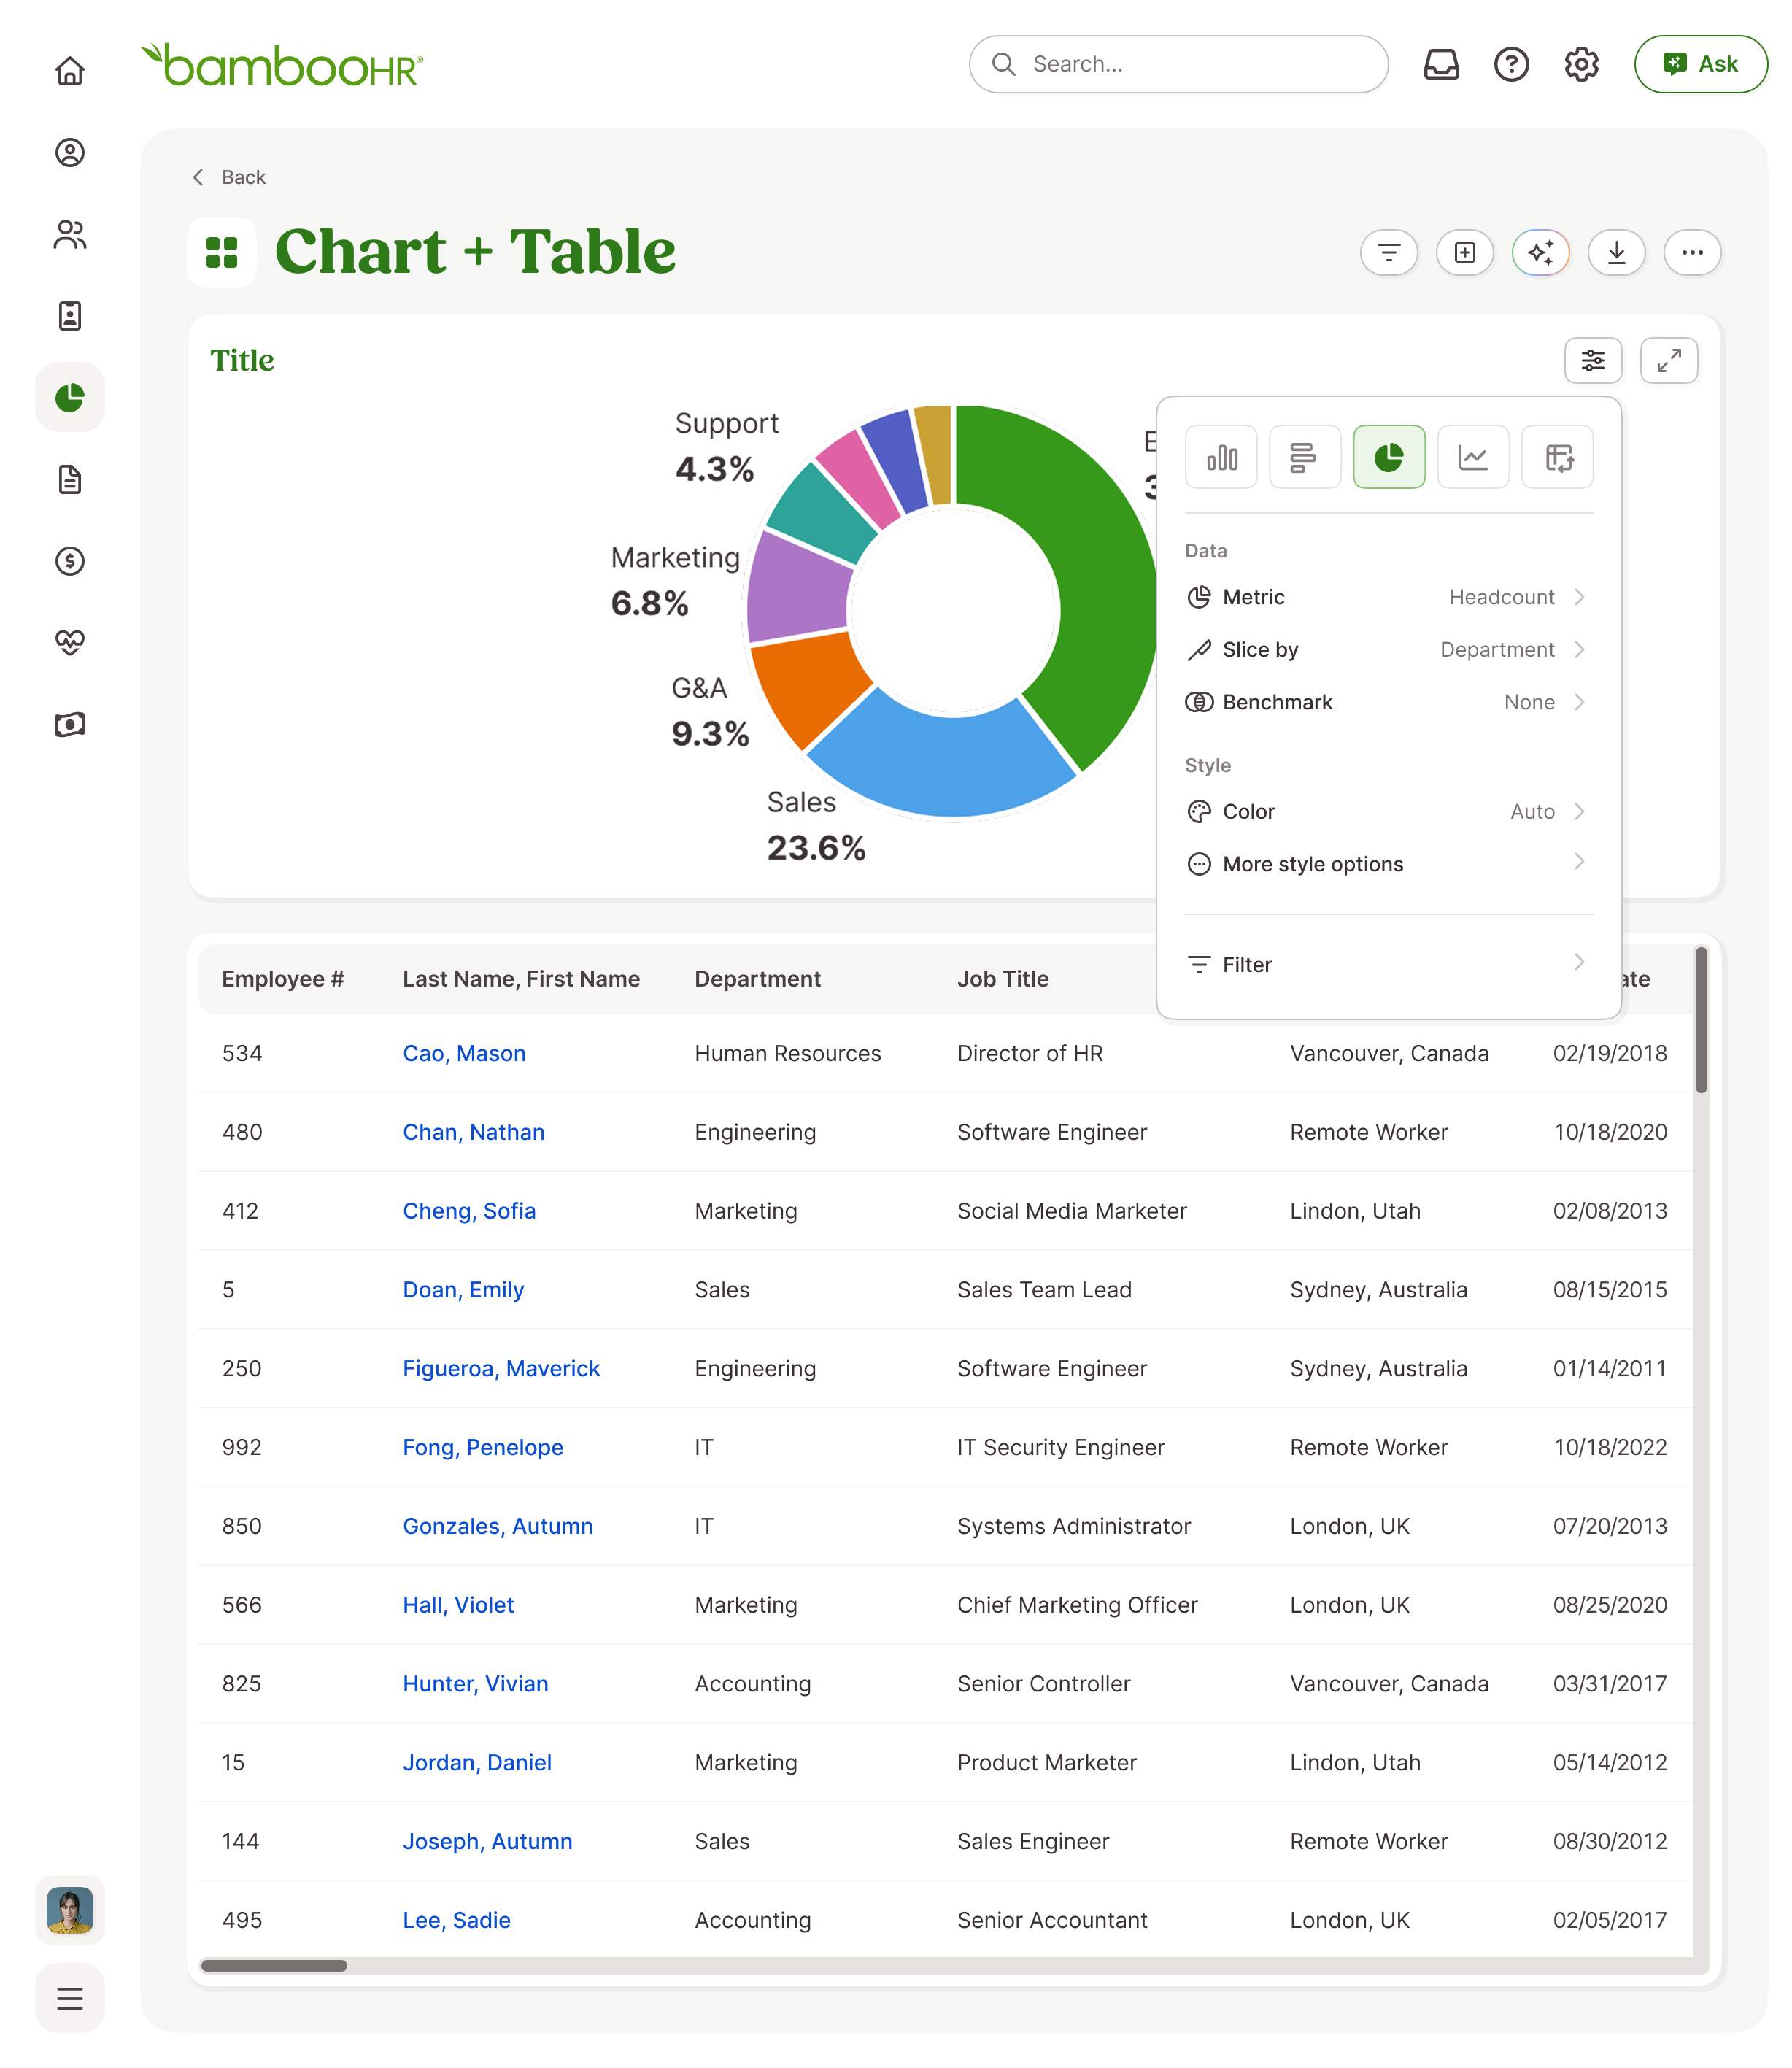Open the Settings gear icon
Screen dimensions: 1792x2068
1581,64
